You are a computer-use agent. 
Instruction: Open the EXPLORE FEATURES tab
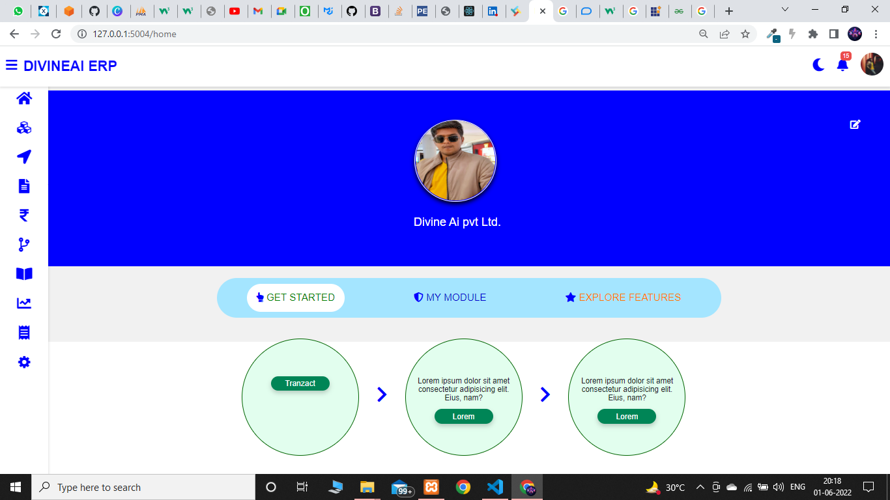622,297
